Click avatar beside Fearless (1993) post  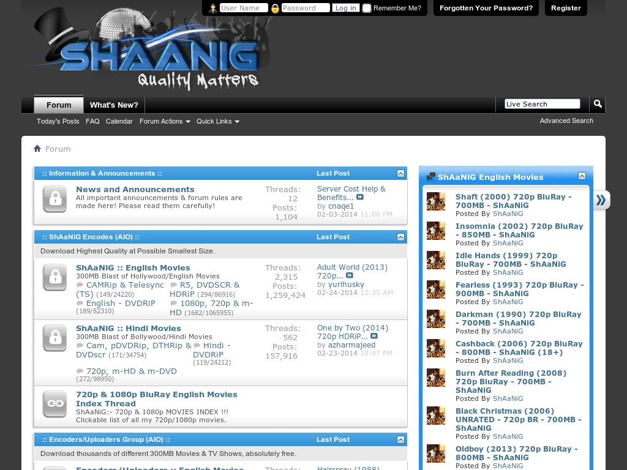point(436,289)
